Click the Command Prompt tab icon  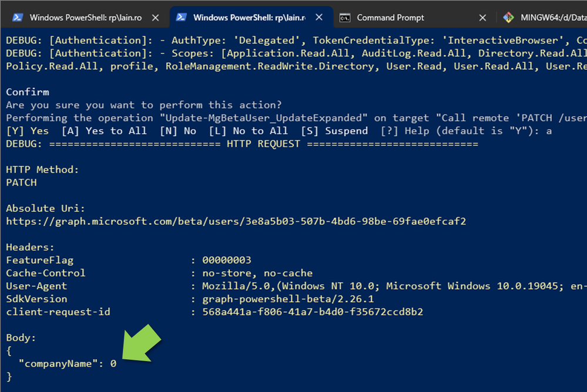[x=345, y=18]
